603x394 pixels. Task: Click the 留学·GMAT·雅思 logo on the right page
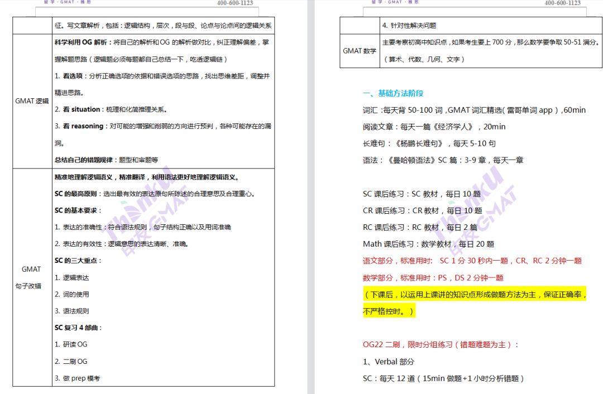click(394, 2)
